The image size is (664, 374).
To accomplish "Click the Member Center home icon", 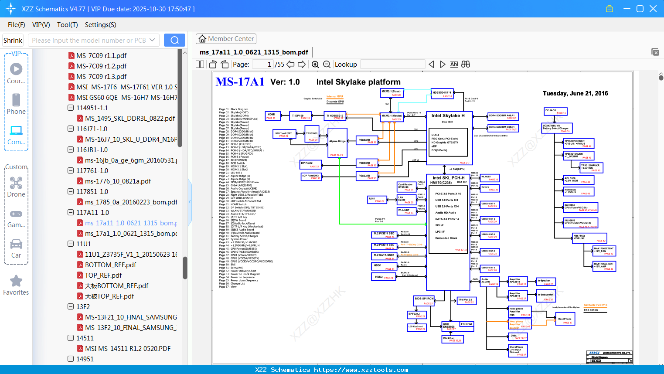I will pyautogui.click(x=202, y=39).
